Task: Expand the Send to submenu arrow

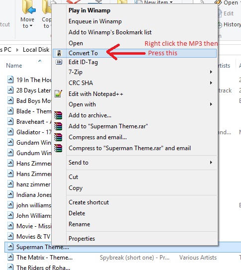Action: point(211,163)
